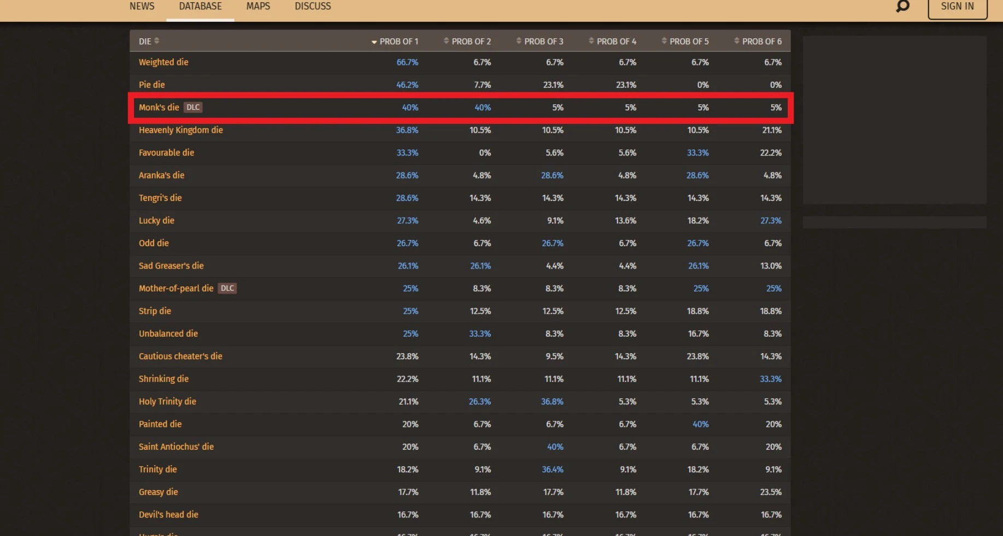Open the Heavenly Kingdom die page

tap(180, 130)
